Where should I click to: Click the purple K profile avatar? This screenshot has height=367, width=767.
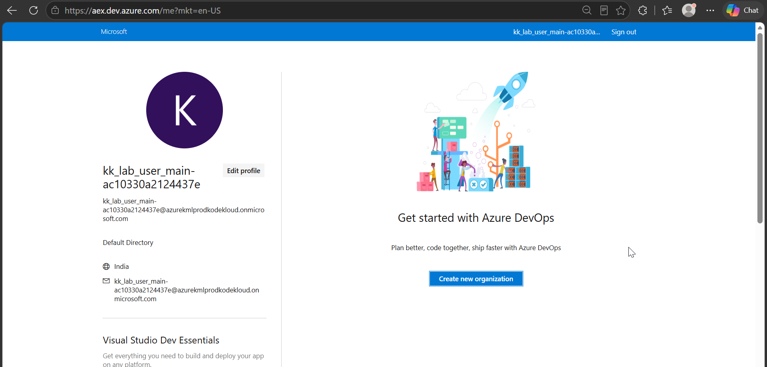(185, 110)
